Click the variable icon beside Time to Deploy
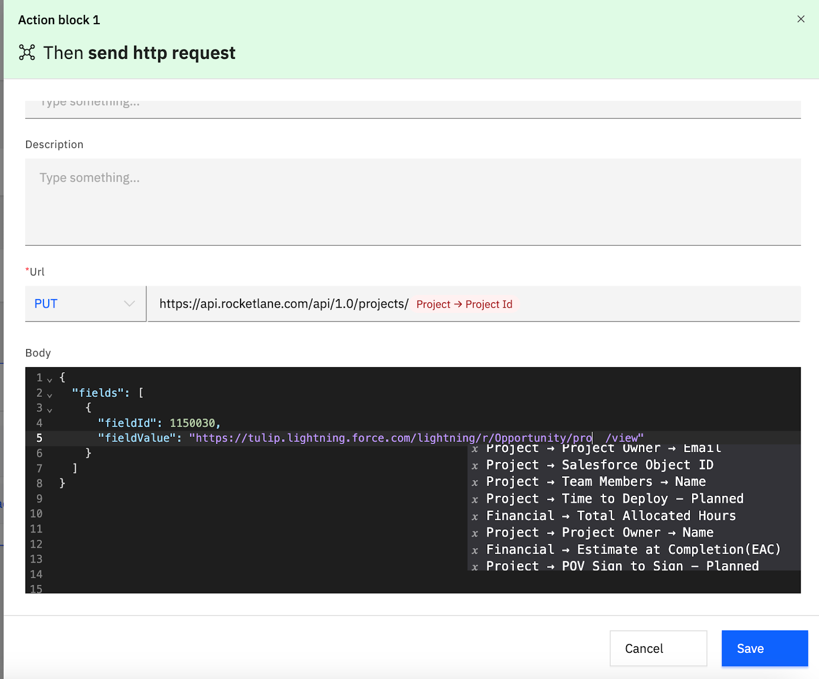 [x=475, y=500]
